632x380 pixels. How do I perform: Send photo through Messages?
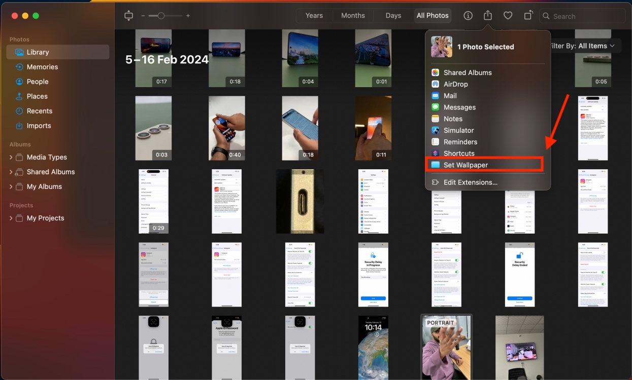coord(459,107)
